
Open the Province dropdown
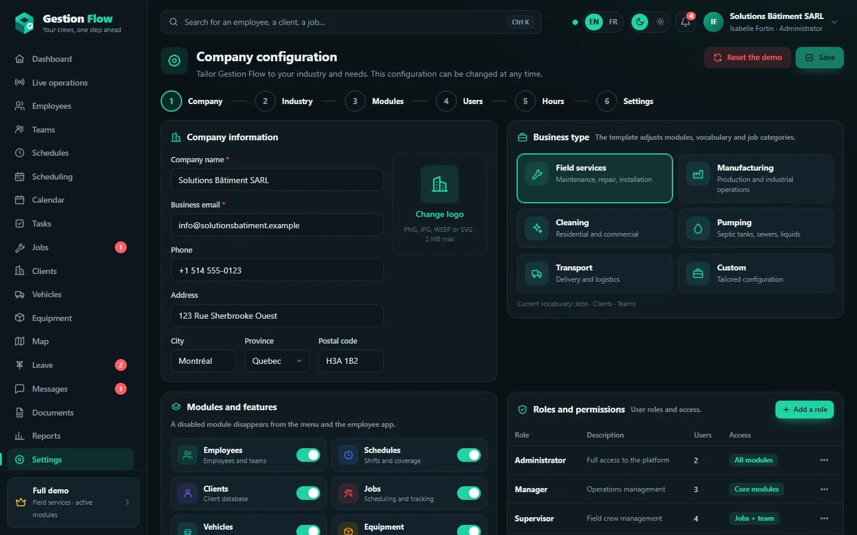(x=277, y=361)
